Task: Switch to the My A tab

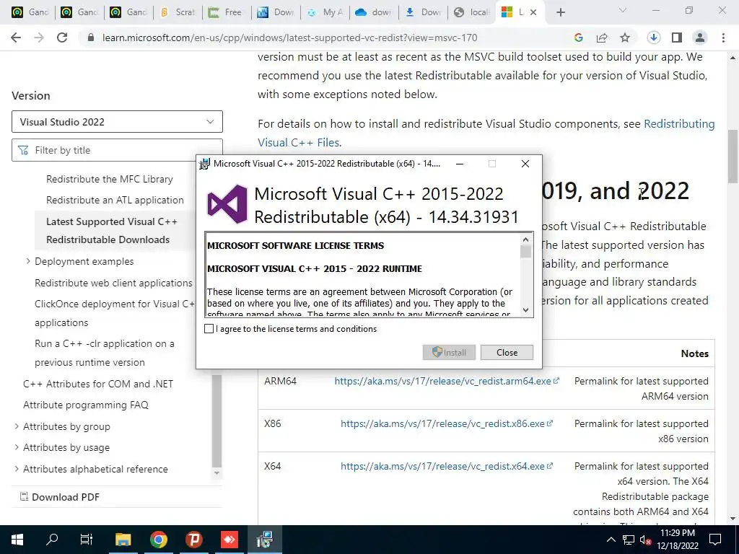Action: (x=325, y=12)
